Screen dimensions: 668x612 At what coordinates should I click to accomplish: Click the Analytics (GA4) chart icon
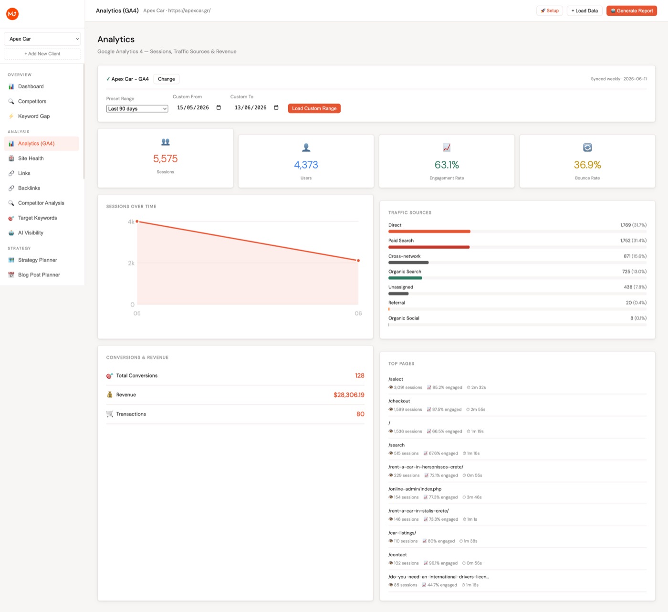(11, 143)
